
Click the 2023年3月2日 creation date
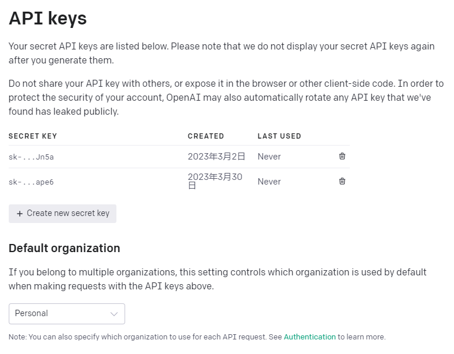coord(217,157)
